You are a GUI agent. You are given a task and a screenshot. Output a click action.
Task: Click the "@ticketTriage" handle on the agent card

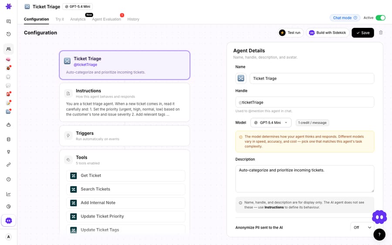[85, 65]
